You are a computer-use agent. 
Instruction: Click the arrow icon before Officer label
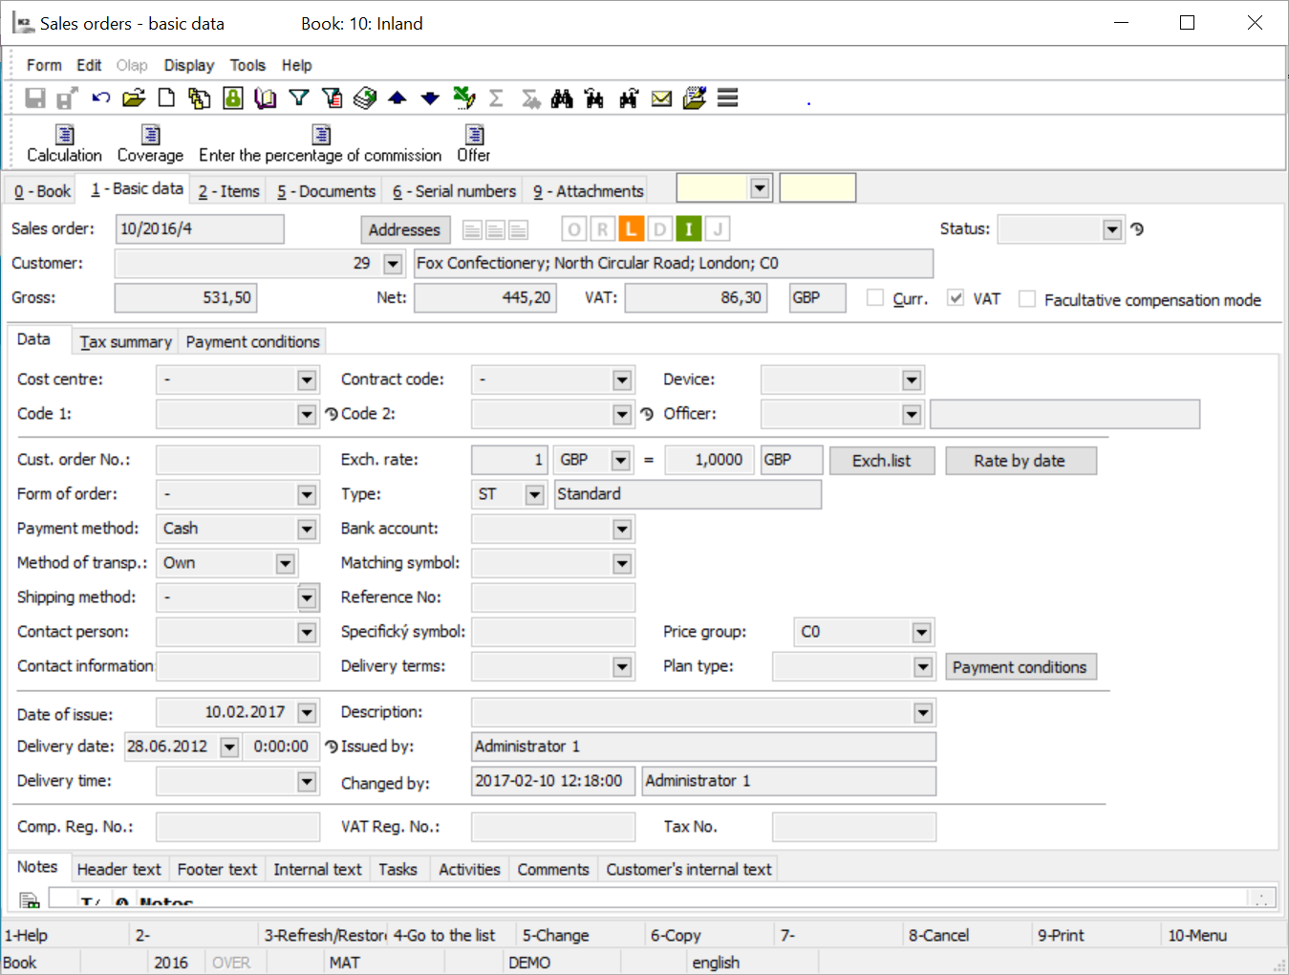[647, 414]
